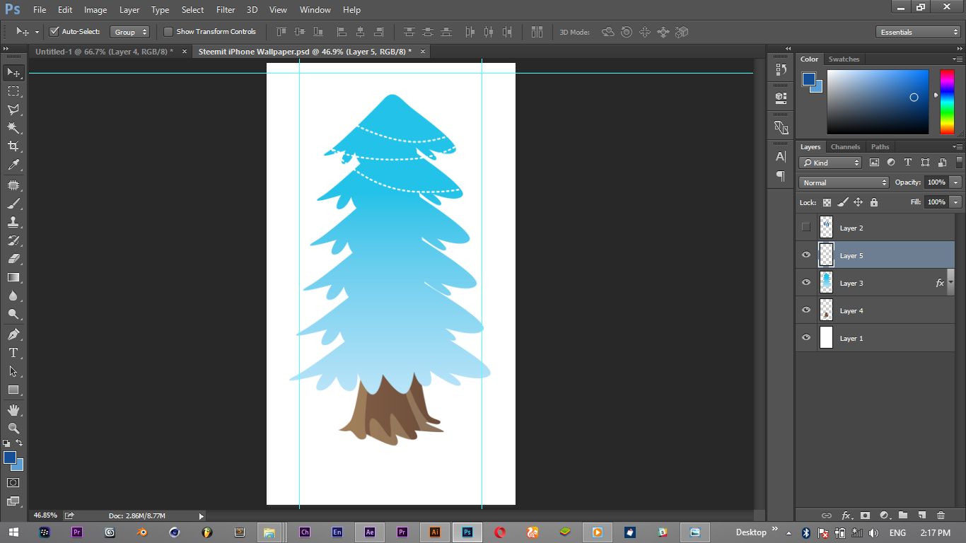Viewport: 966px width, 543px height.
Task: Click the color hue spectrum strip
Action: (947, 102)
